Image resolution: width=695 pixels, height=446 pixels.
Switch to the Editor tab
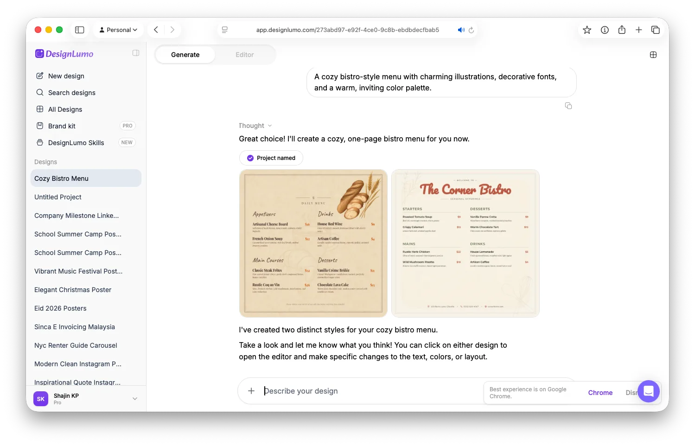click(244, 55)
